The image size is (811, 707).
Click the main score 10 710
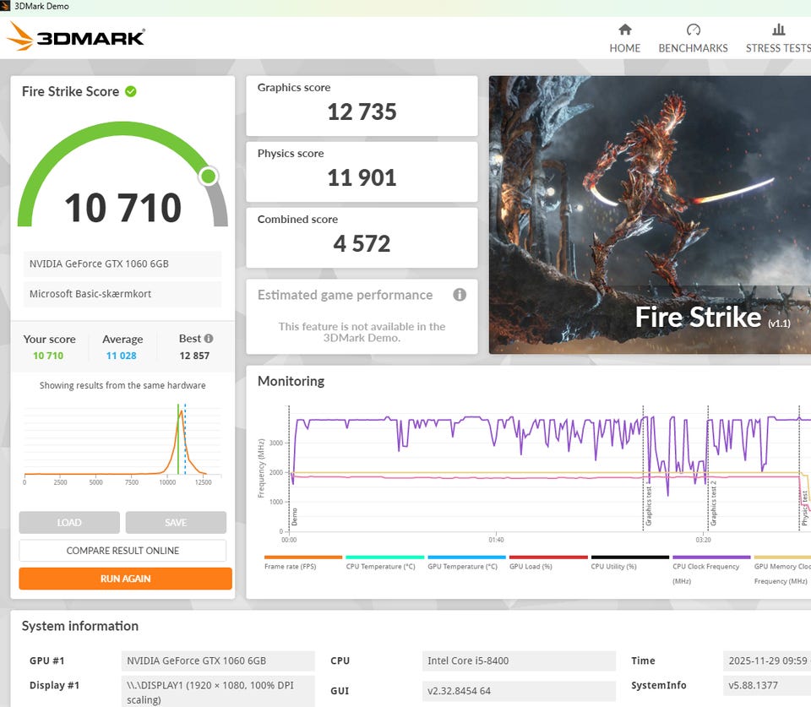coord(123,208)
